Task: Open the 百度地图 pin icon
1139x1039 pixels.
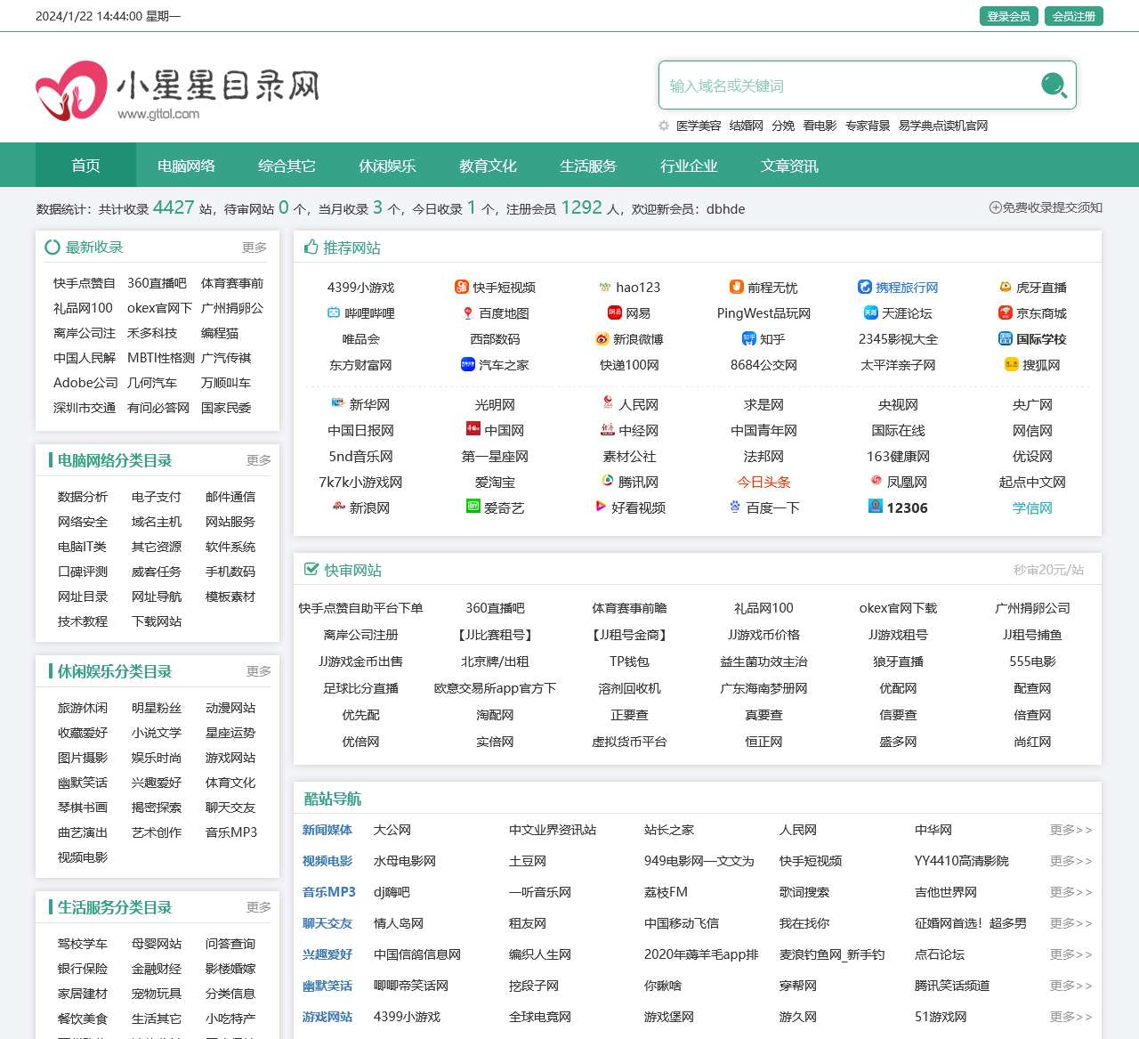Action: pyautogui.click(x=468, y=313)
